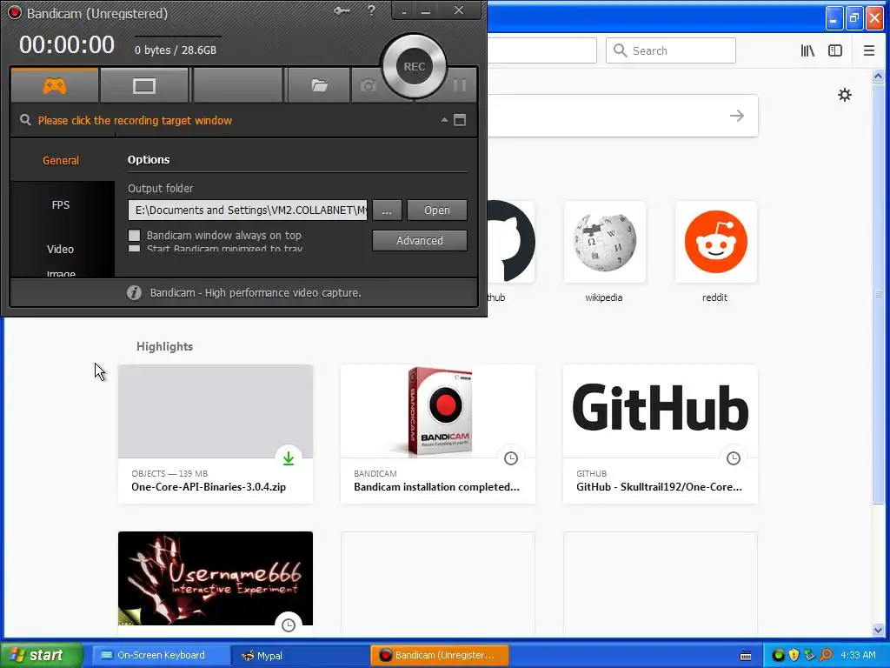Switch to On-Screen Keyboard taskbar button

[x=160, y=655]
